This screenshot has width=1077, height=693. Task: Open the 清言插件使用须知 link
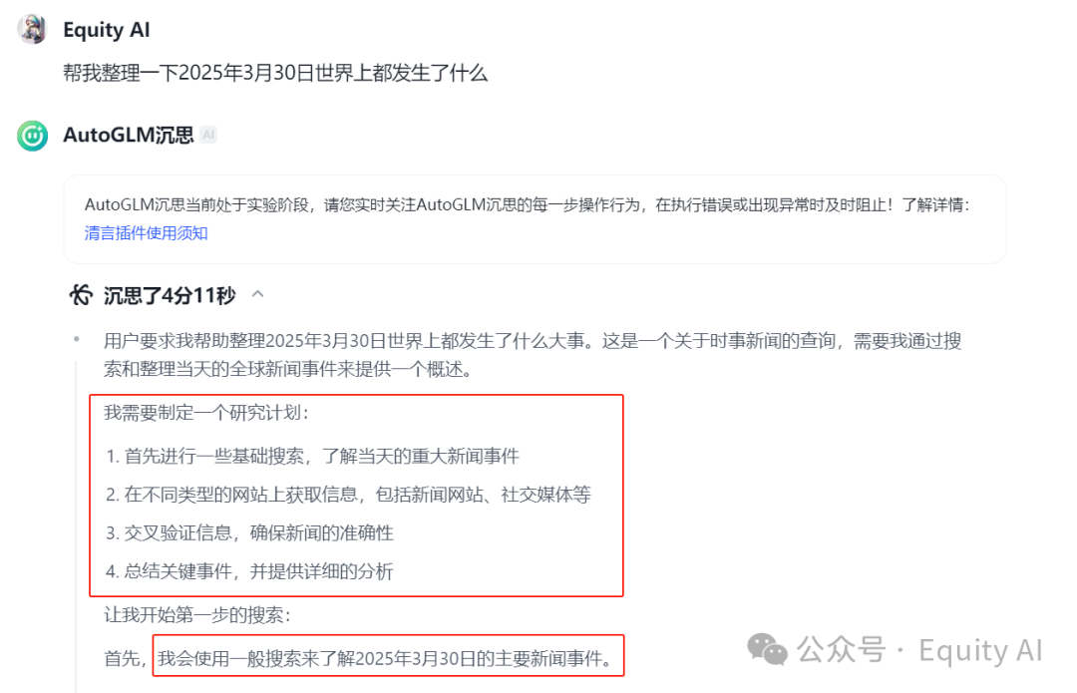[147, 233]
